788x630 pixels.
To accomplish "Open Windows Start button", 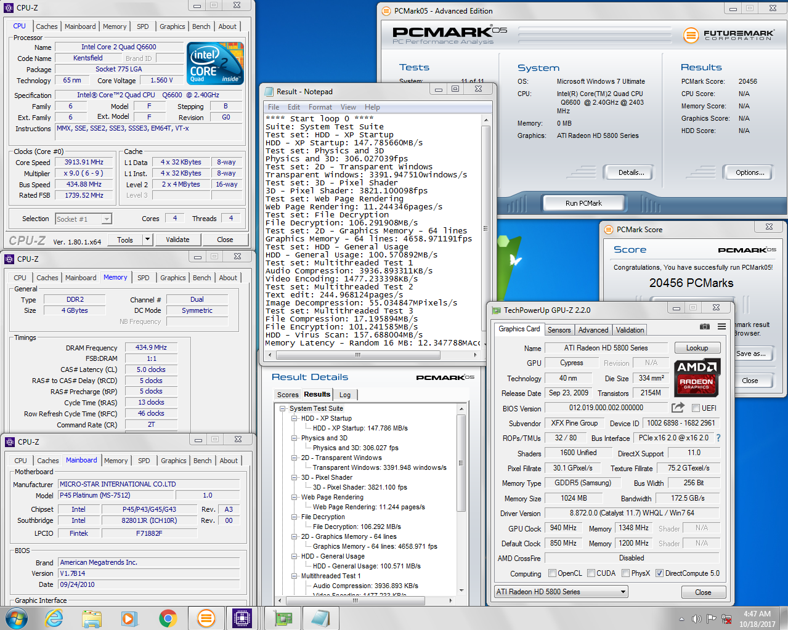I will (16, 618).
